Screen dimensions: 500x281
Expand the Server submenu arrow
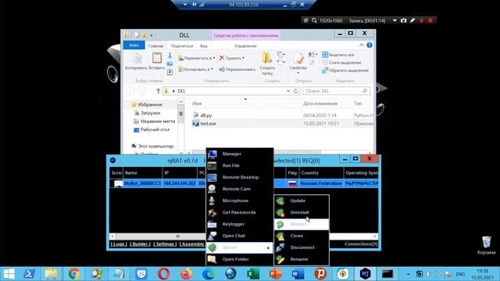pos(268,248)
